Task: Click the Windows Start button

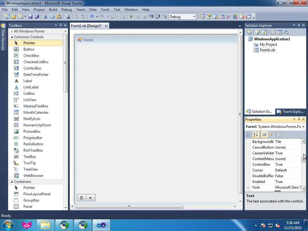Action: (x=8, y=225)
